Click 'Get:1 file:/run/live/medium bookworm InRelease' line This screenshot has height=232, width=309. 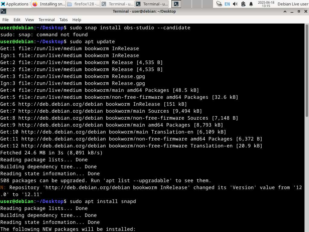pyautogui.click(x=70, y=49)
